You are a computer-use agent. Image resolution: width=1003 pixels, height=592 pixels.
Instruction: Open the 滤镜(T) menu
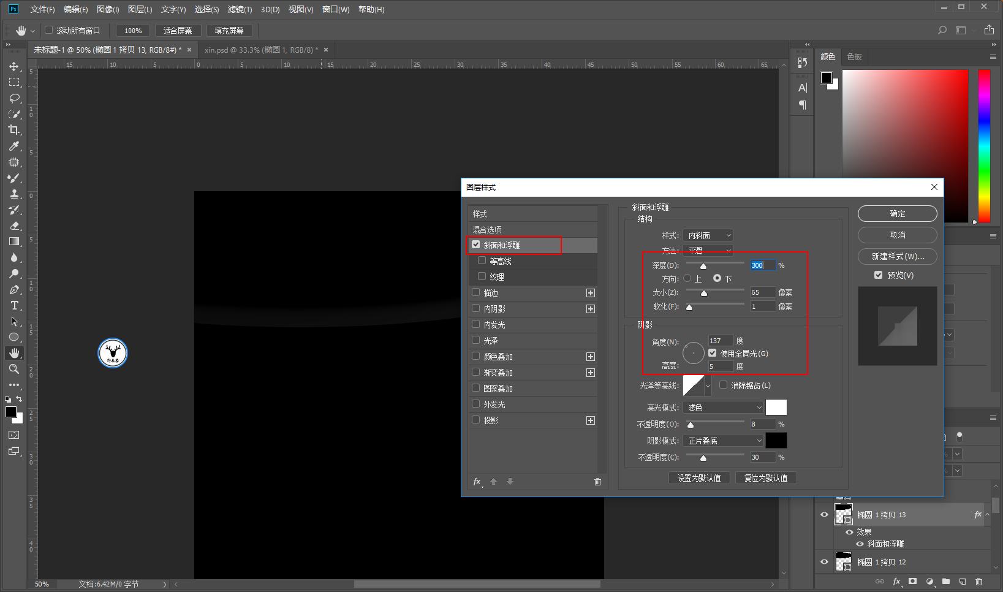pyautogui.click(x=240, y=9)
